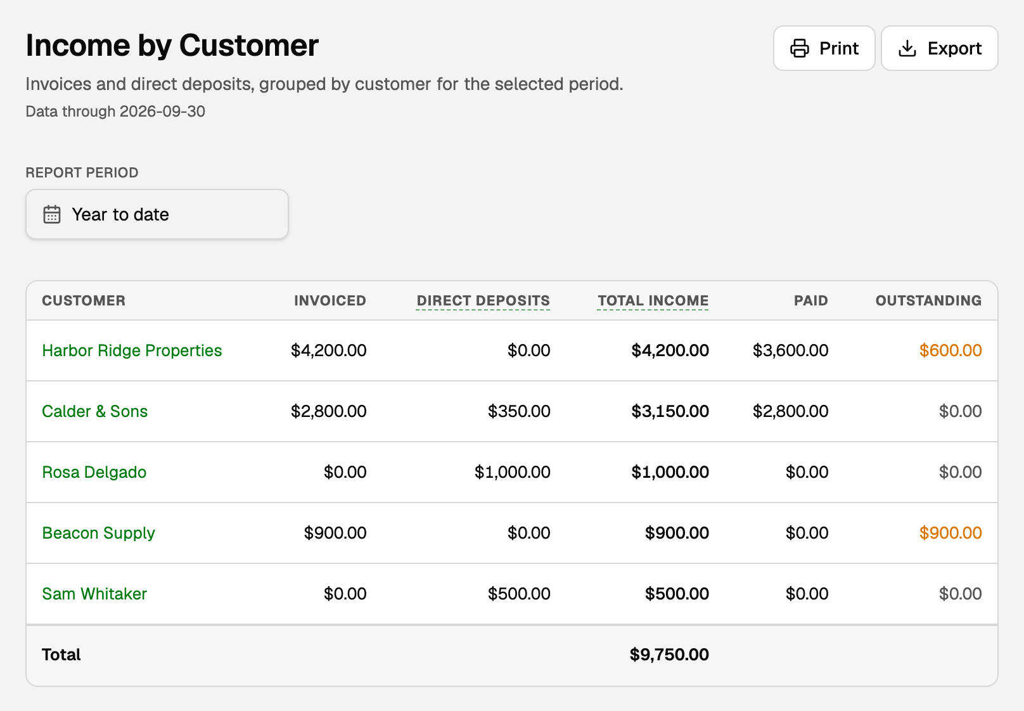Select the $3,600.00 paid amount

click(x=790, y=350)
